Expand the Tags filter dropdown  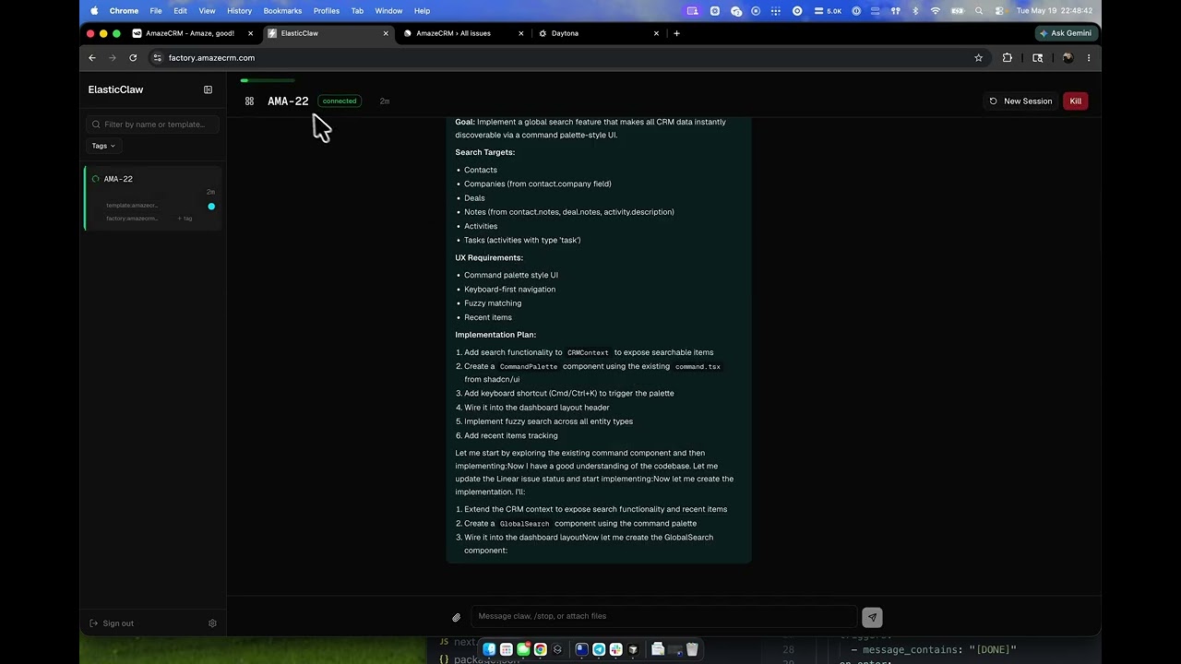coord(102,146)
